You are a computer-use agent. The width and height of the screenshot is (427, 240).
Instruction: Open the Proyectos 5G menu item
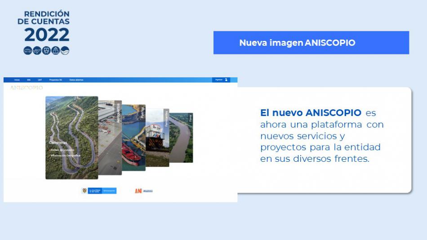click(56, 80)
